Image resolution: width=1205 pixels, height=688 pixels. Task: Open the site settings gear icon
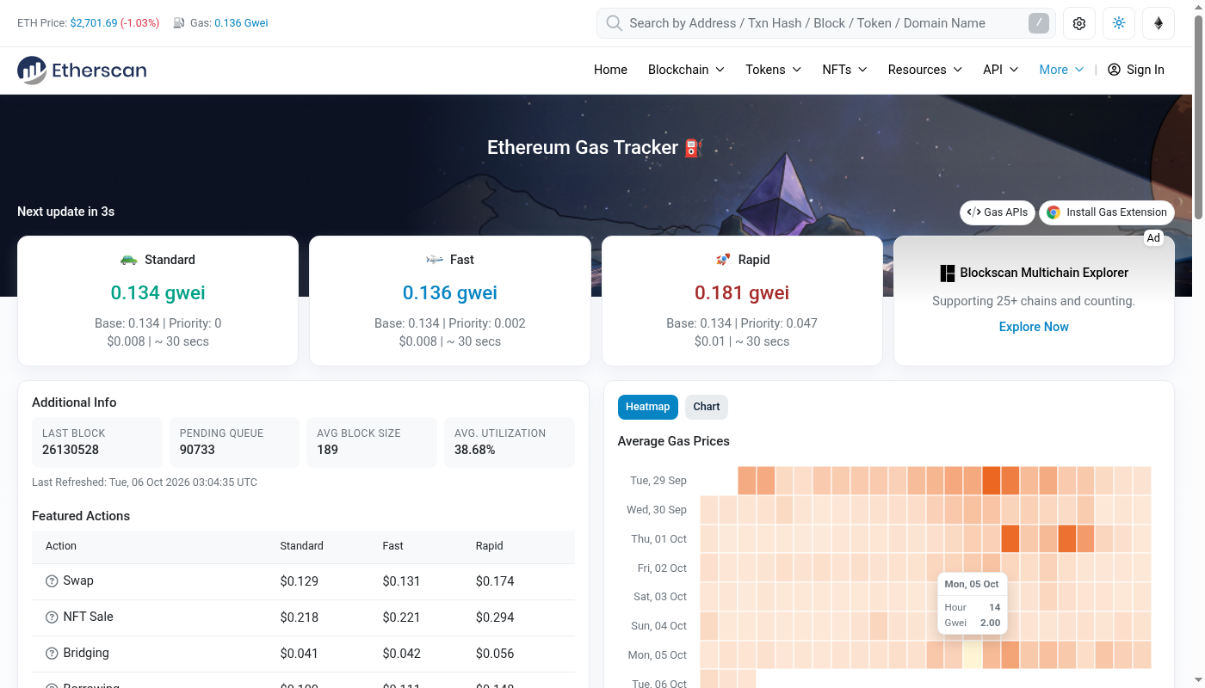(x=1079, y=23)
